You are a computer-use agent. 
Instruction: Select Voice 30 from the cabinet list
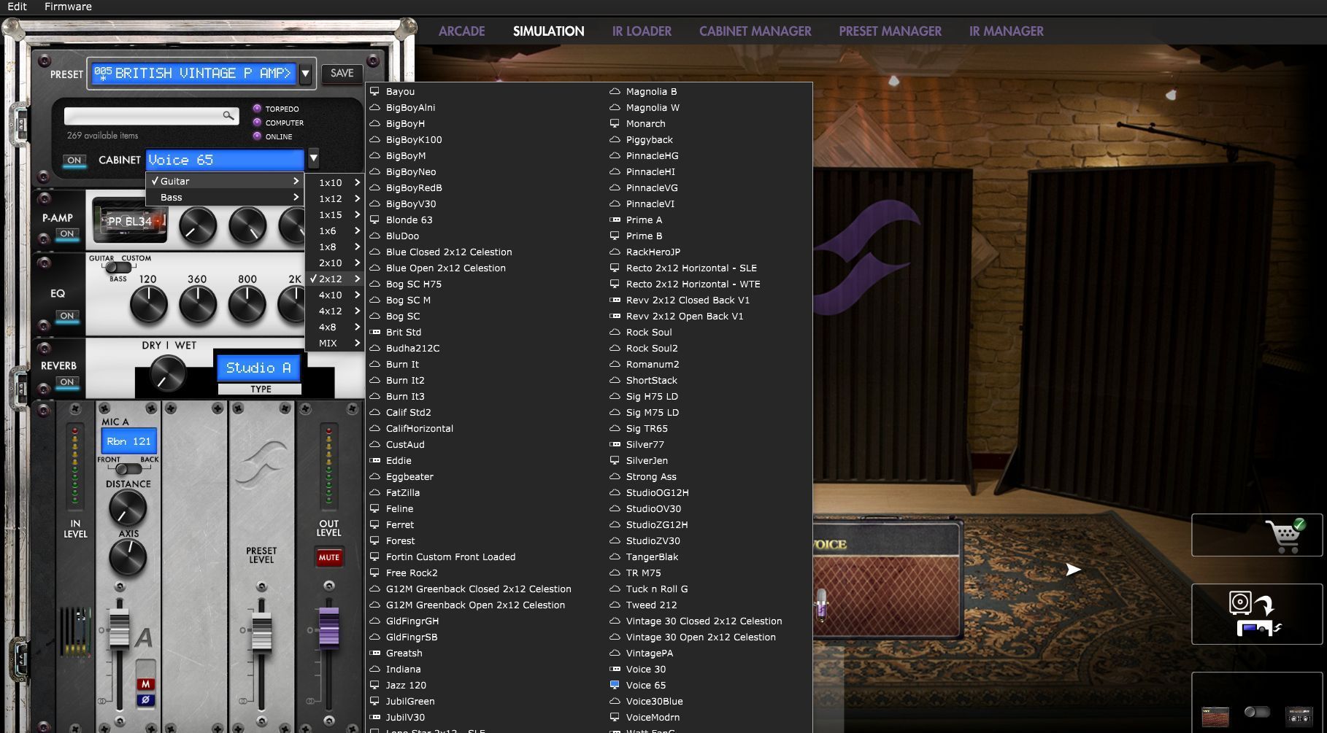[x=645, y=669]
